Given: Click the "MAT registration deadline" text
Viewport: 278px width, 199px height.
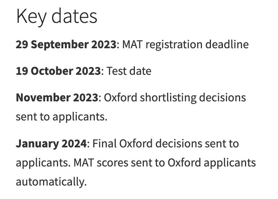Looking at the screenshot, I should tap(185, 45).
